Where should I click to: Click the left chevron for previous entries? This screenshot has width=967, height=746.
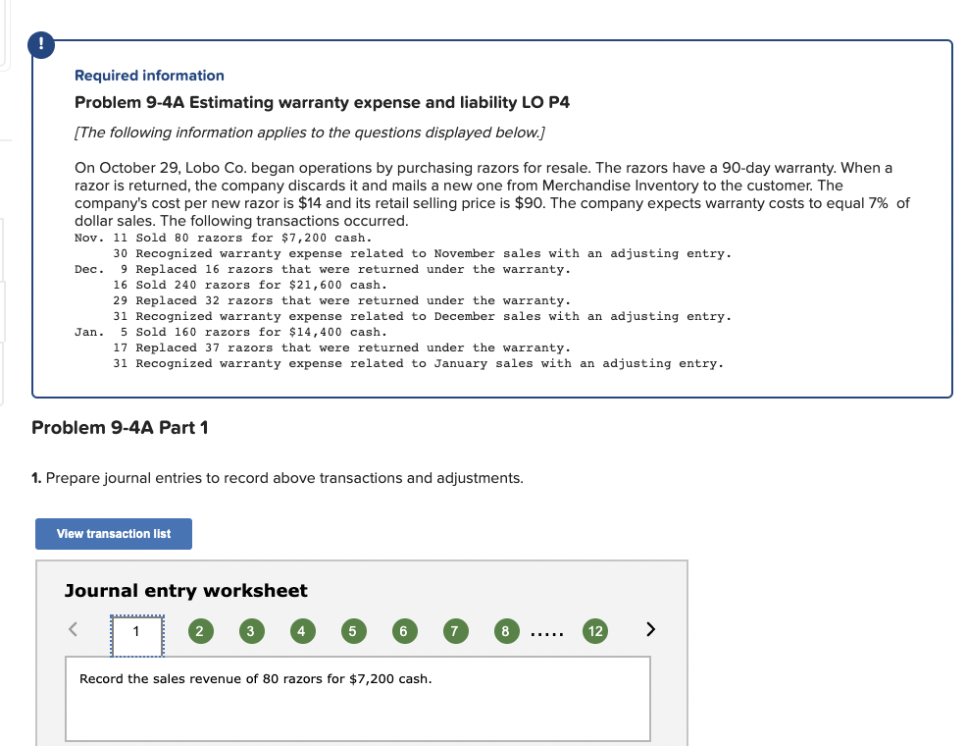[x=71, y=629]
